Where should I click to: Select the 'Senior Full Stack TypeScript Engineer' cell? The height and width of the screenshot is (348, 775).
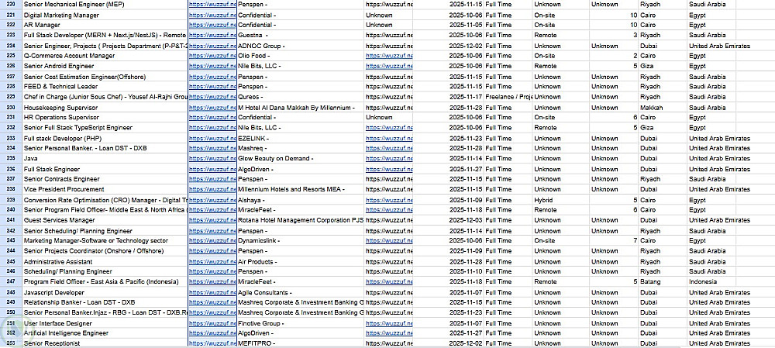(105, 128)
